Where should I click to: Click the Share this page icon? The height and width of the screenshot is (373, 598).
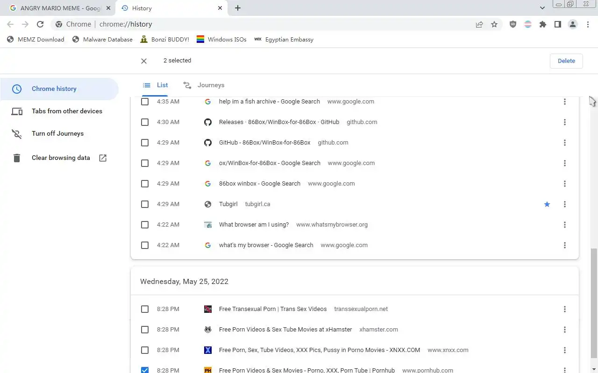pos(479,24)
